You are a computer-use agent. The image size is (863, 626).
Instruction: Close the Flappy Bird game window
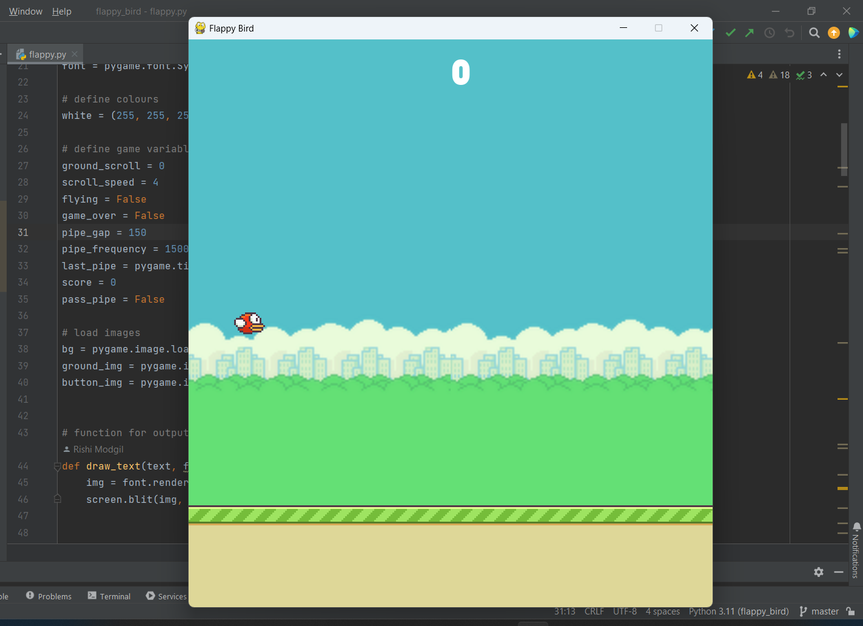tap(694, 28)
